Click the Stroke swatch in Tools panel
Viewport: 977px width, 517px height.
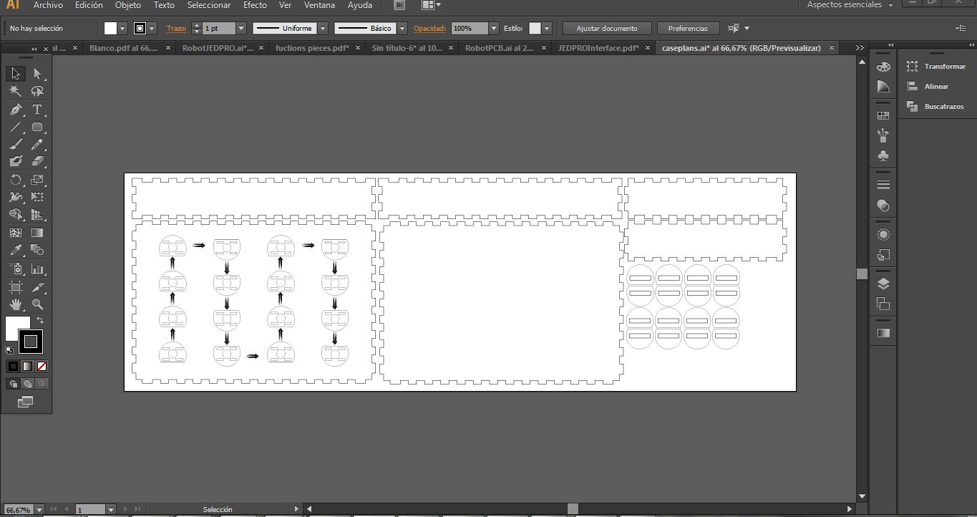coord(30,342)
